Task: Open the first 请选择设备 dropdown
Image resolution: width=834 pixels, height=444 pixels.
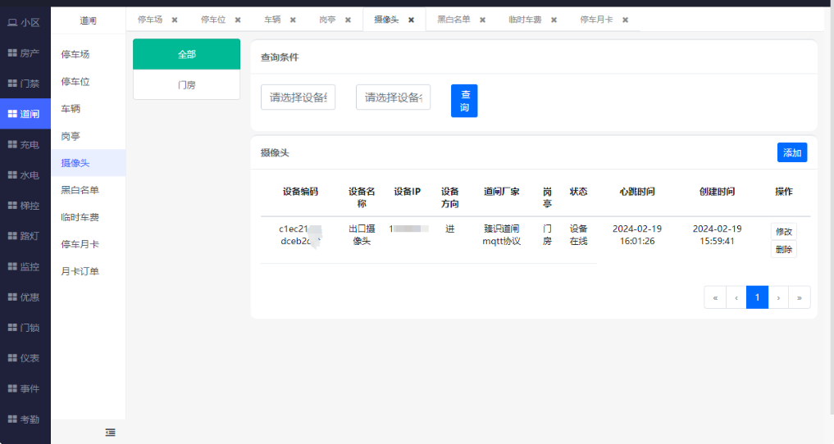Action: (298, 97)
